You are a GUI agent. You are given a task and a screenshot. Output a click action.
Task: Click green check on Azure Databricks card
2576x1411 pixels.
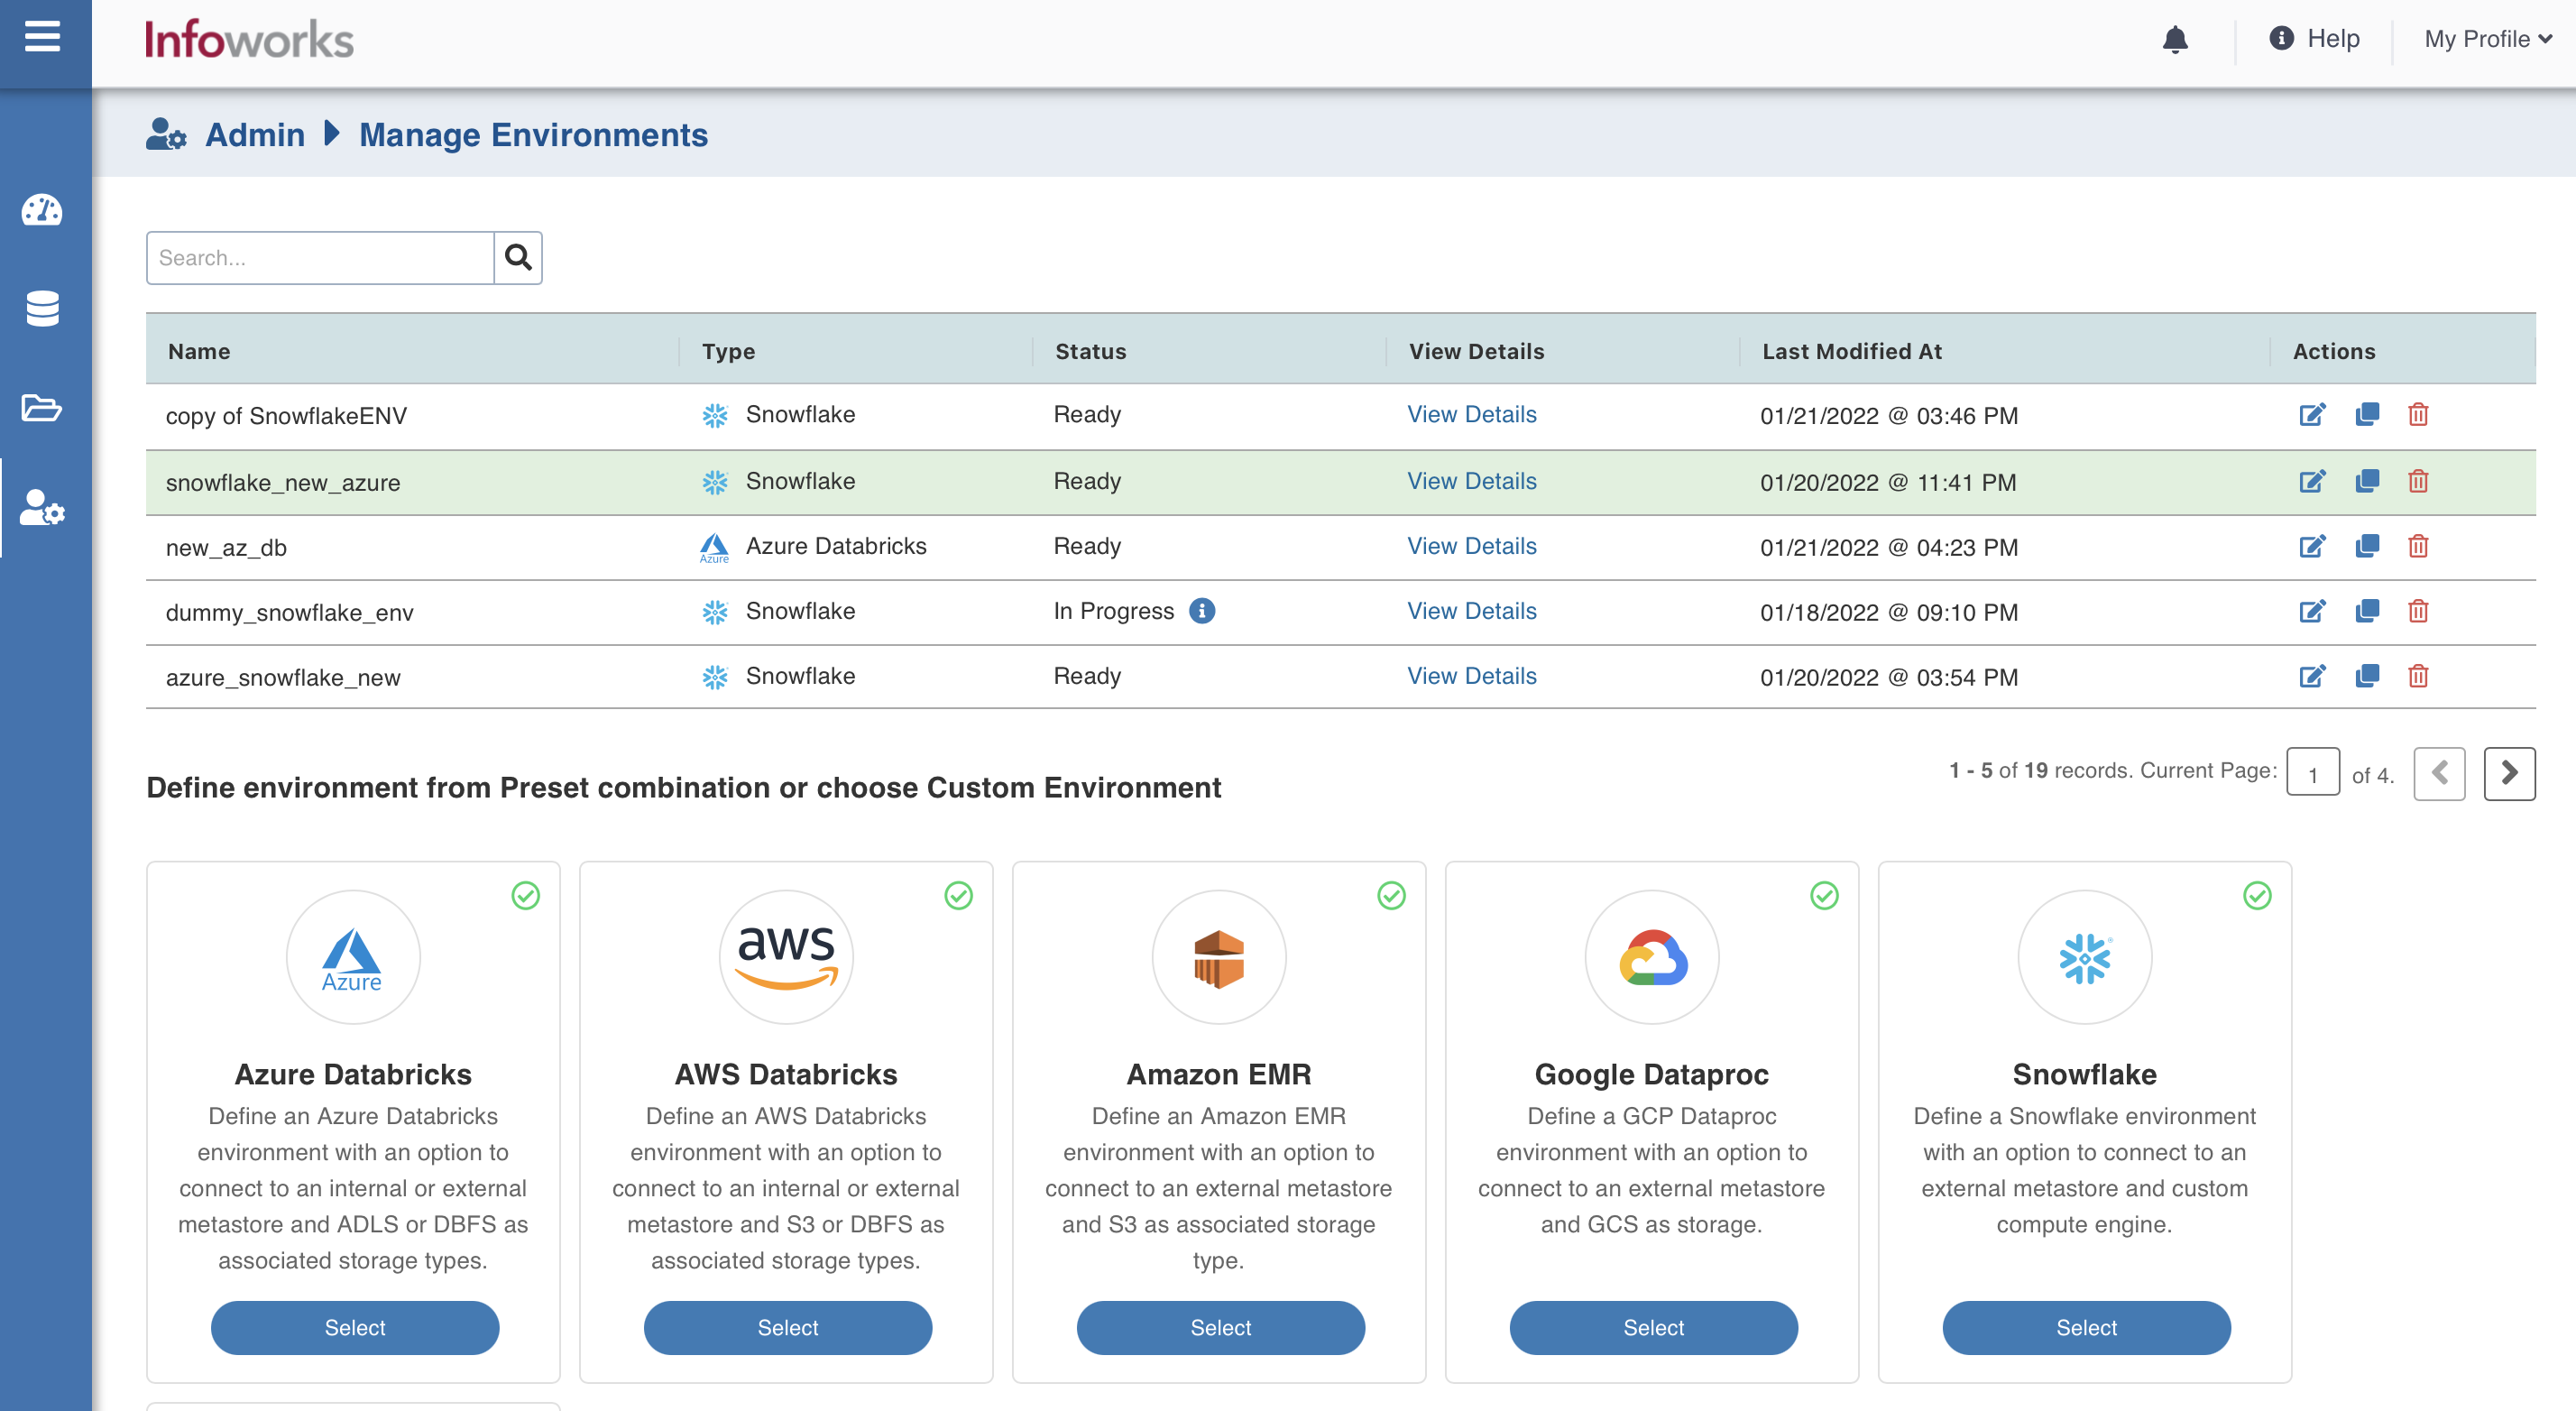click(x=526, y=896)
